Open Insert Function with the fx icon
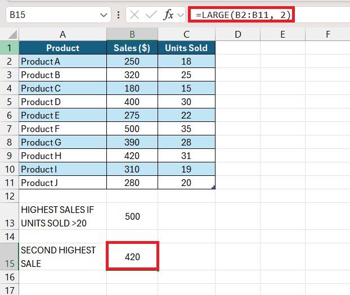The width and height of the screenshot is (350, 295). tap(168, 15)
